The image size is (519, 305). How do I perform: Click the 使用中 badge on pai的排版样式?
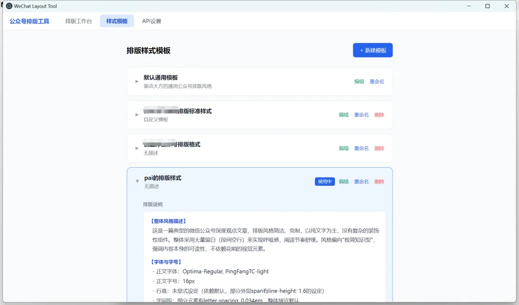[x=325, y=182]
